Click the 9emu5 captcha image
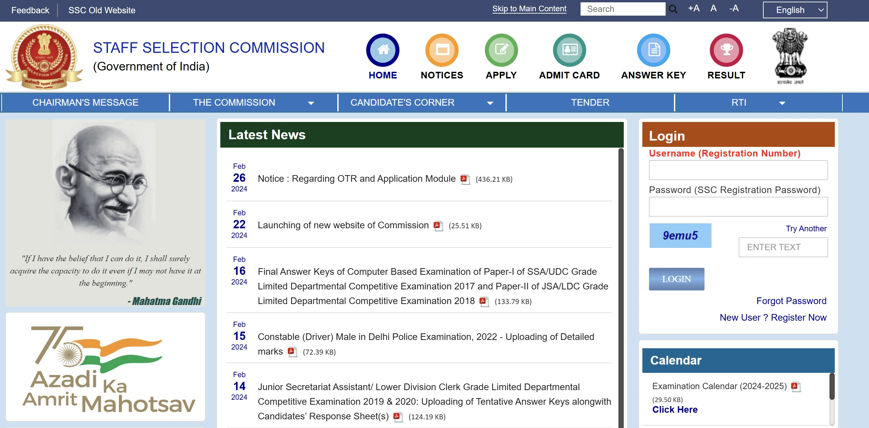 point(680,235)
